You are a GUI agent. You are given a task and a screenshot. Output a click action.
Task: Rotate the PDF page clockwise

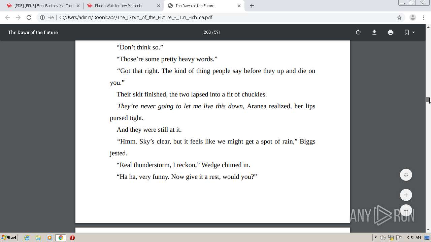(358, 32)
